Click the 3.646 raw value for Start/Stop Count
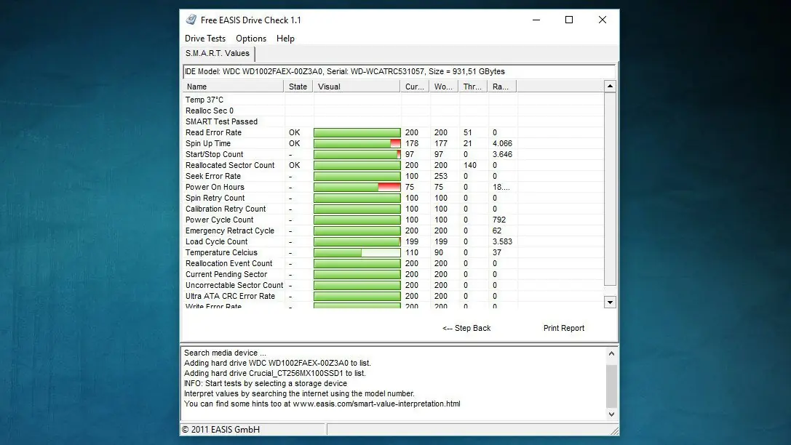 coord(502,154)
